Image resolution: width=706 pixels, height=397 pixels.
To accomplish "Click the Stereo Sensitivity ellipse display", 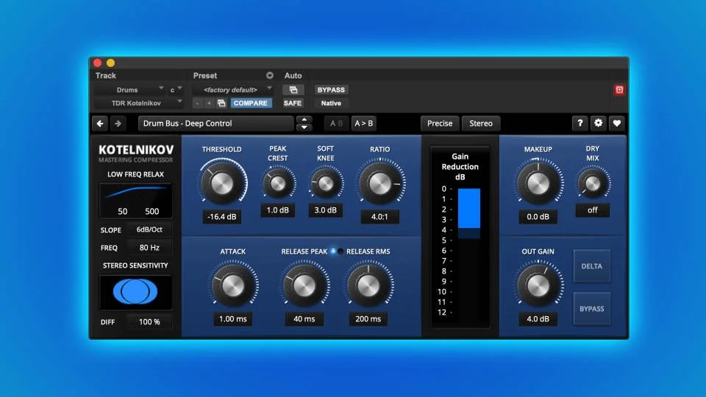I will point(135,292).
